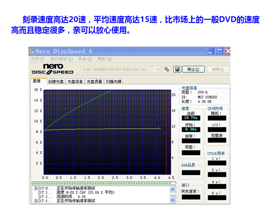Click the start speed 8.38x value

tap(191, 129)
